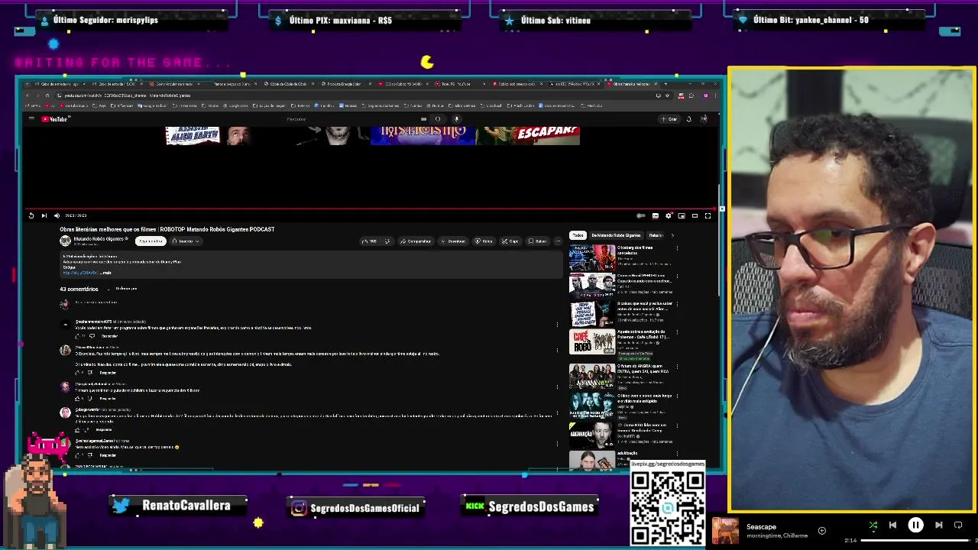Click the YouTube search magnifier button

click(x=438, y=119)
